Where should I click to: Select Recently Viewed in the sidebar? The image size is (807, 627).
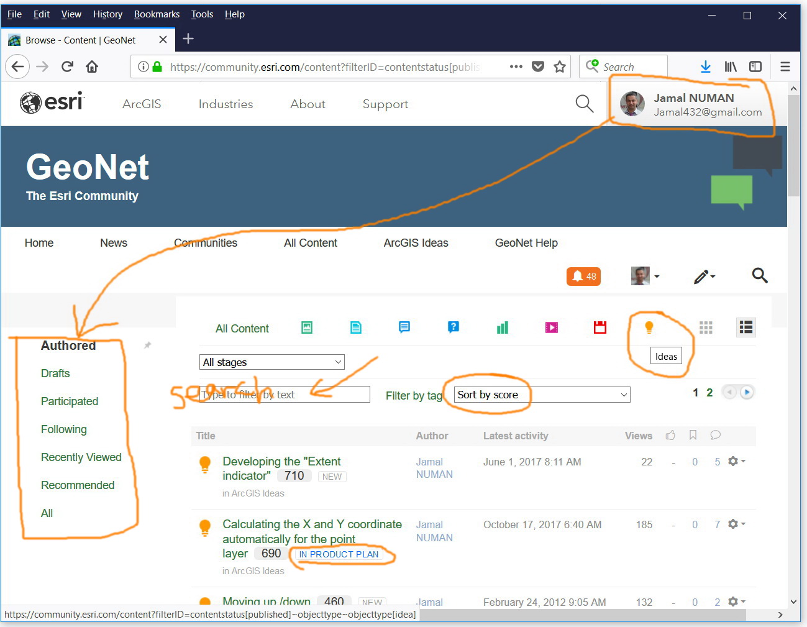click(x=81, y=457)
